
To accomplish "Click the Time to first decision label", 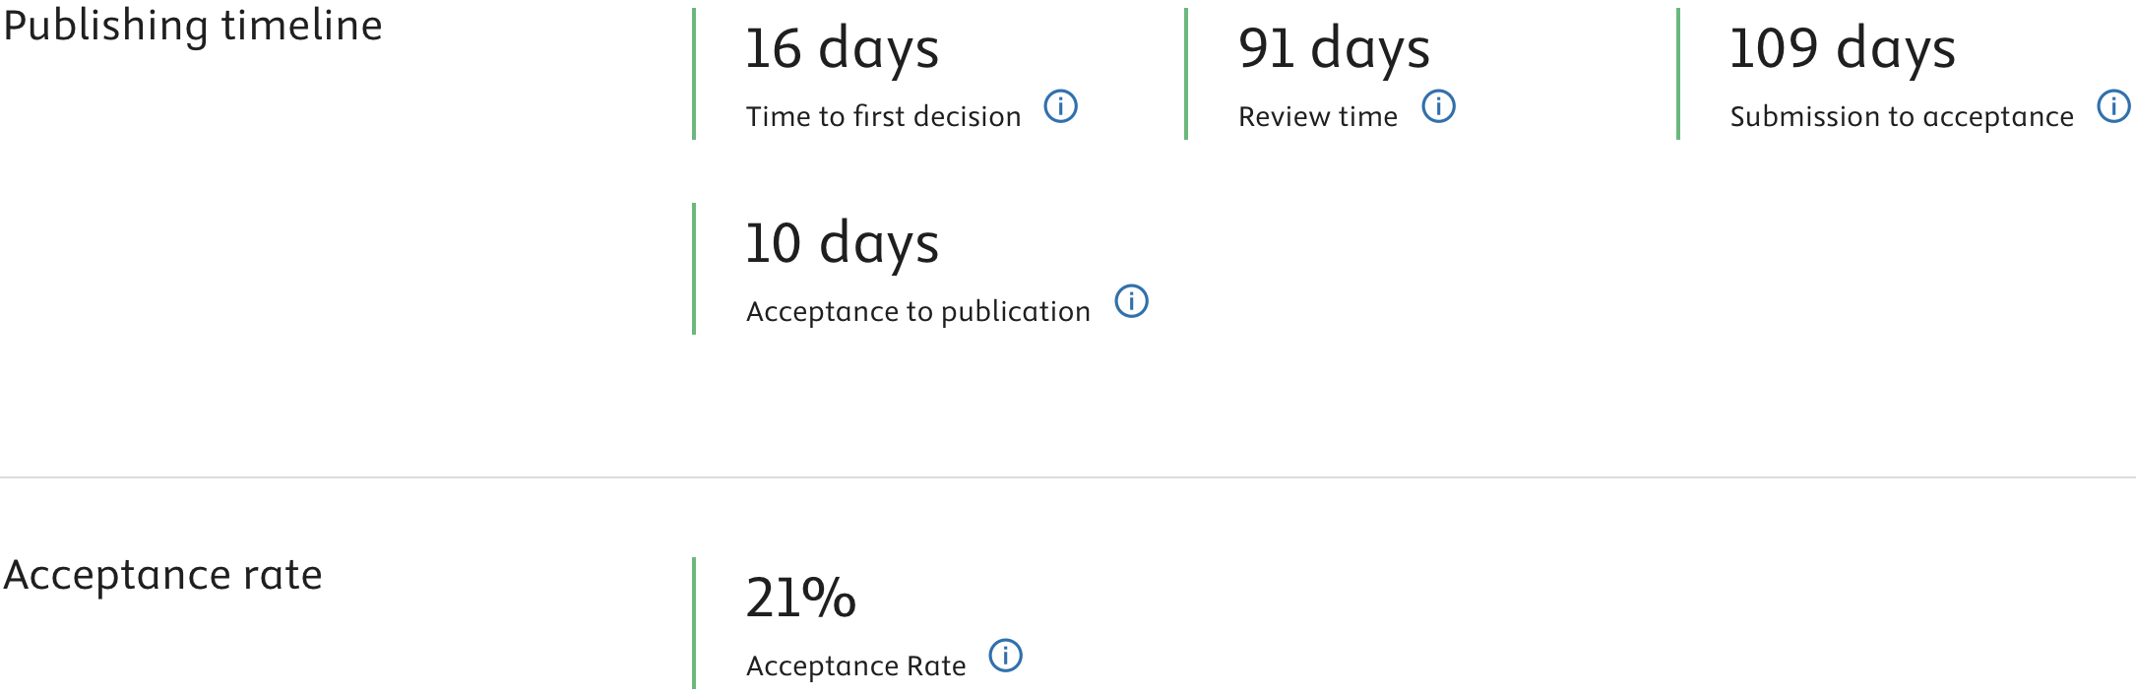I will [883, 116].
